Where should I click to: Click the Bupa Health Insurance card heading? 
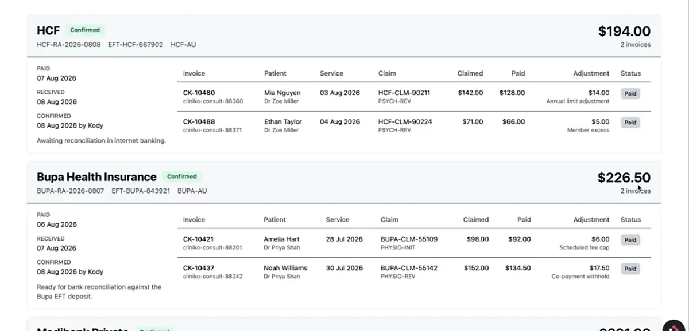pos(96,177)
